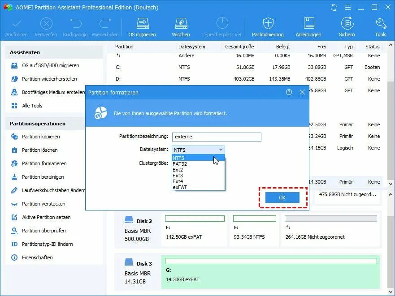Sort by Partition column header
The height and width of the screenshot is (296, 395).
124,47
